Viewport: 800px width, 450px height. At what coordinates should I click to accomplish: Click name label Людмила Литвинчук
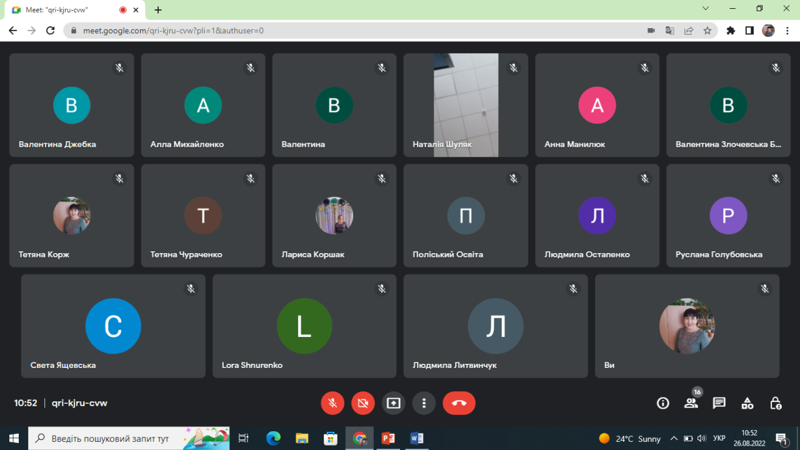454,365
